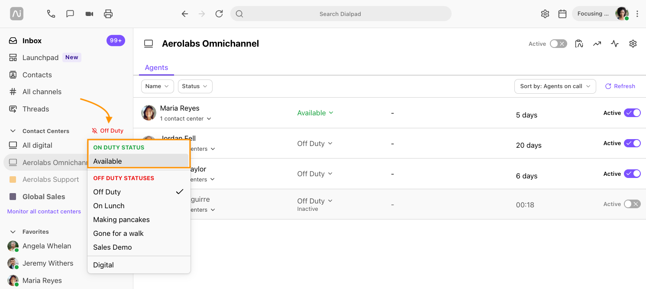
Task: Open the top bar settings gear
Action: coord(545,14)
